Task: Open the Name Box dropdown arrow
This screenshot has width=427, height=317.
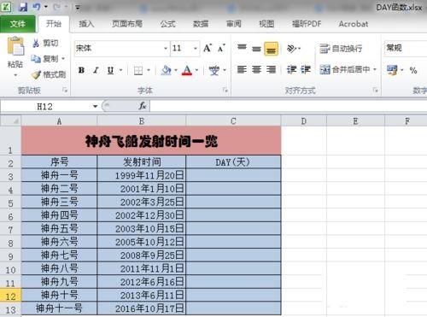Action: (x=95, y=106)
